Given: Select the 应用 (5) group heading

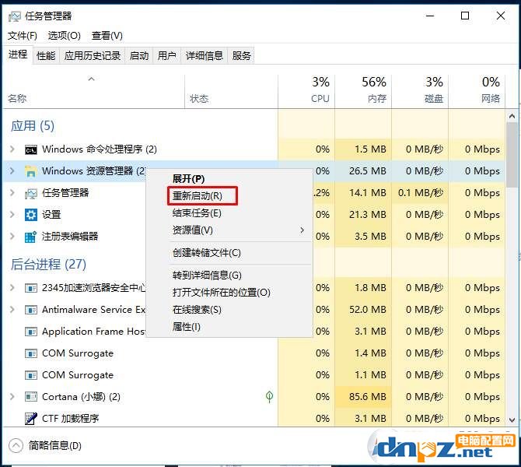Looking at the screenshot, I should tap(32, 126).
